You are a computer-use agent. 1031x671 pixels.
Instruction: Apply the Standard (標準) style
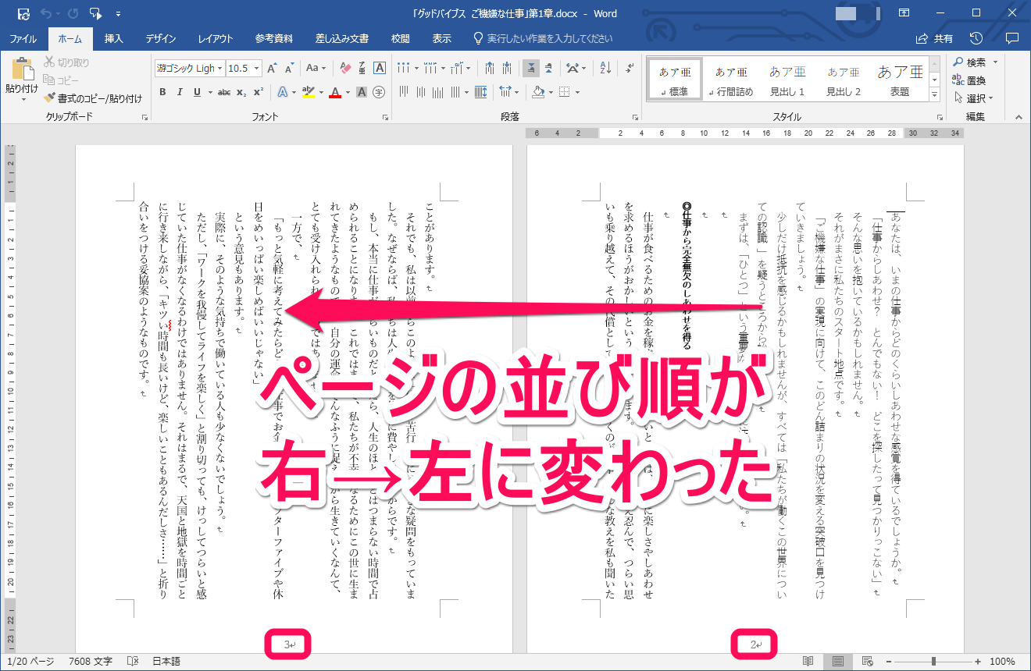674,79
